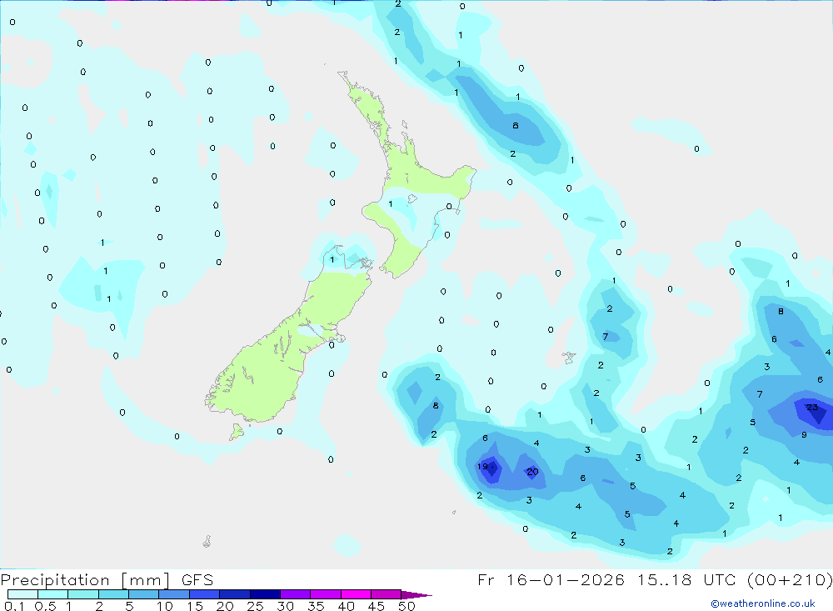
Task: Click the '0.5' legend scale label
Action: click(45, 606)
